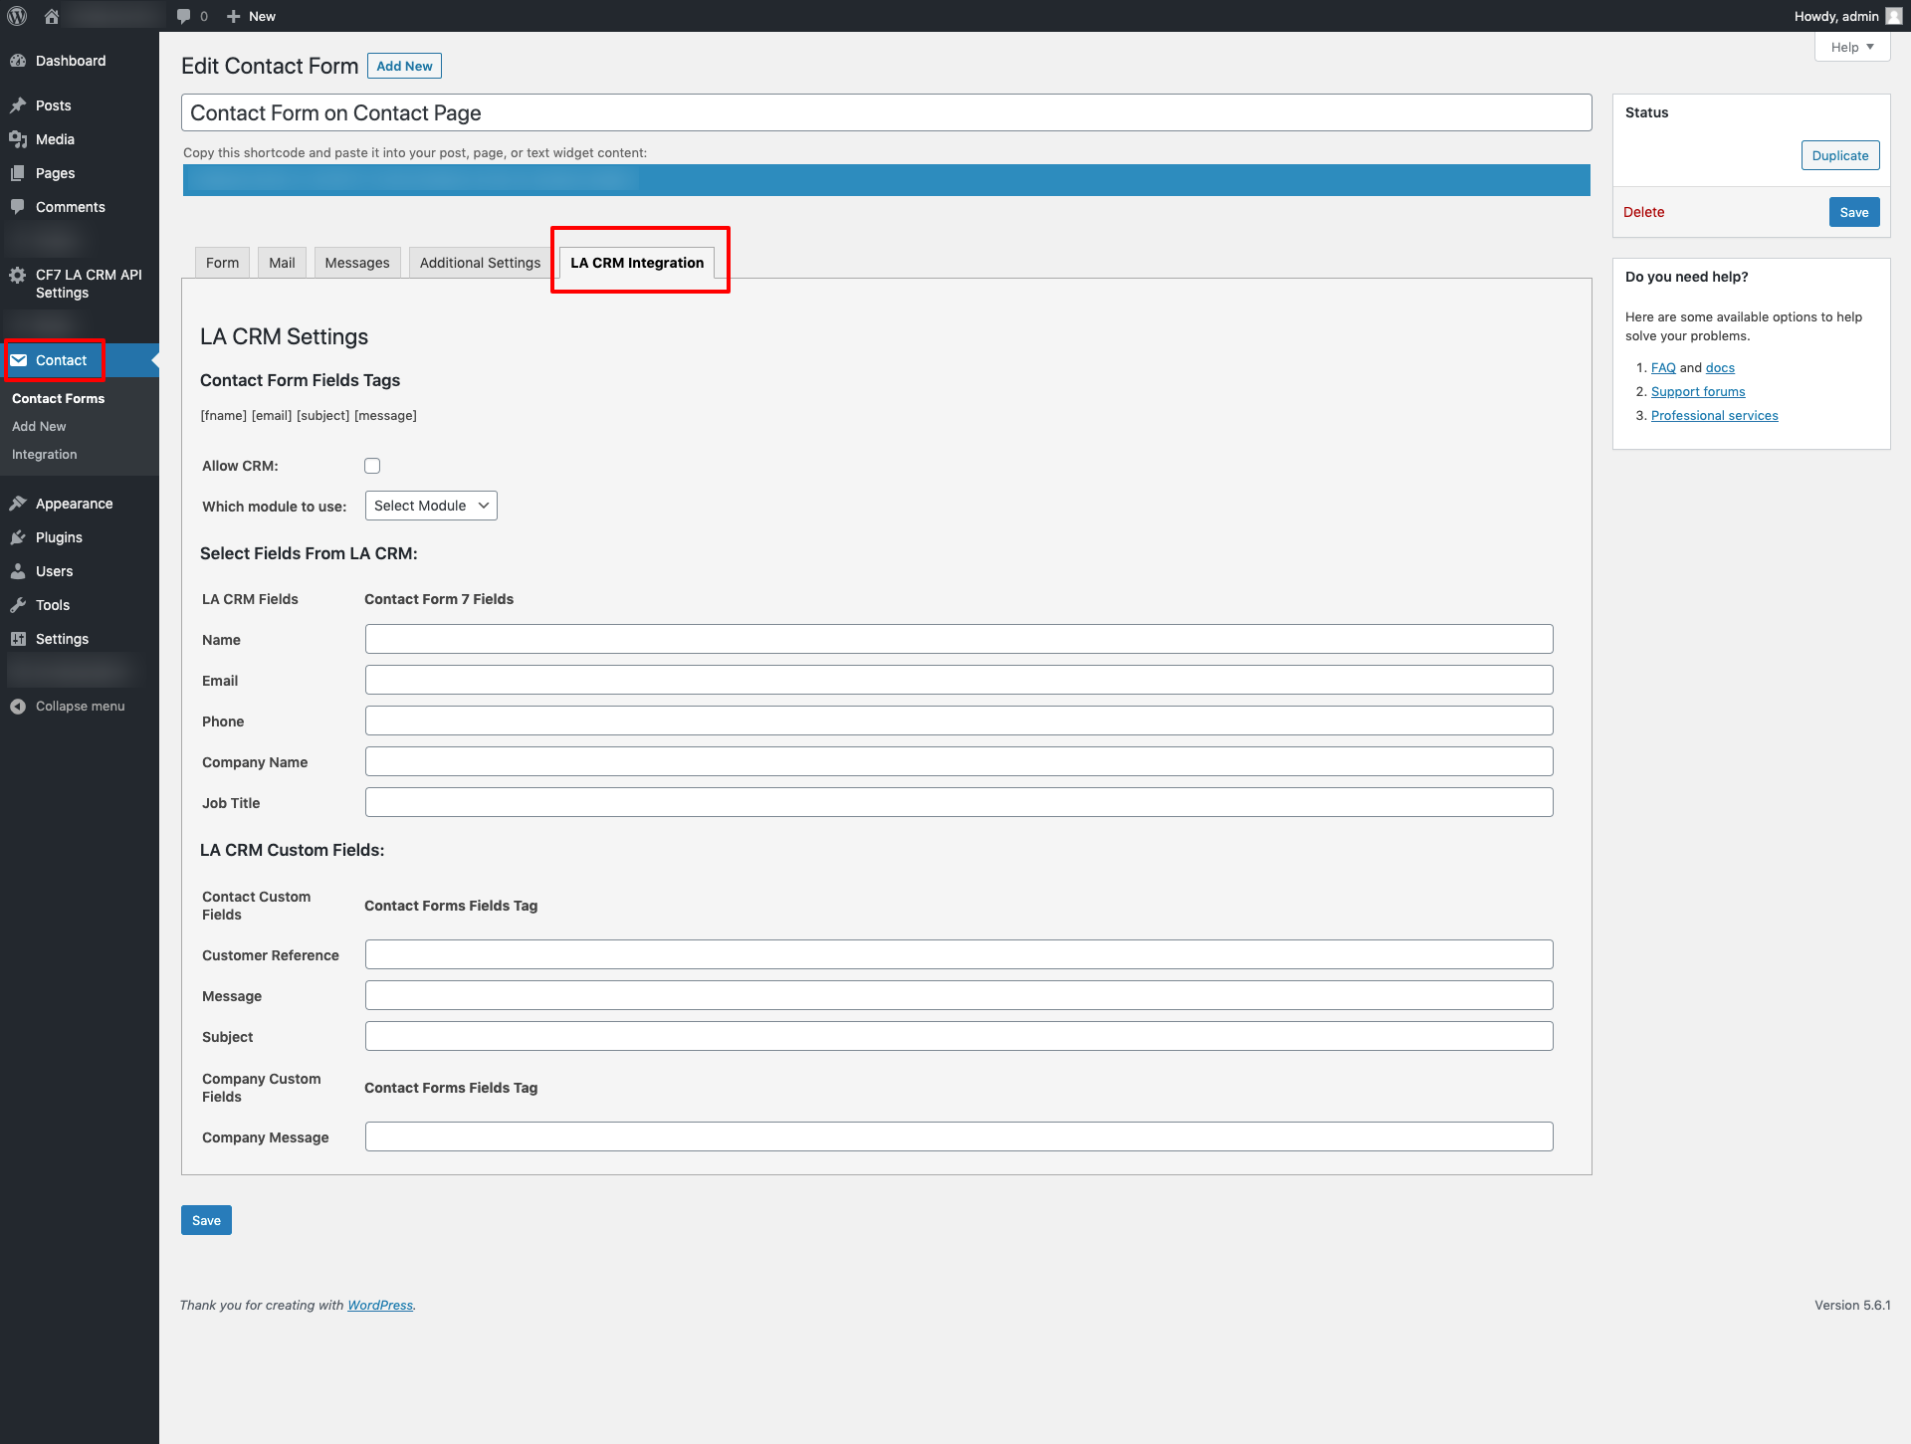Screen dimensions: 1911x1444
Task: Focus the Customer Reference input
Action: tap(958, 954)
